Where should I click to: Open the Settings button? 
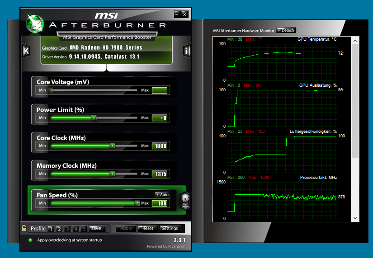coord(170,229)
